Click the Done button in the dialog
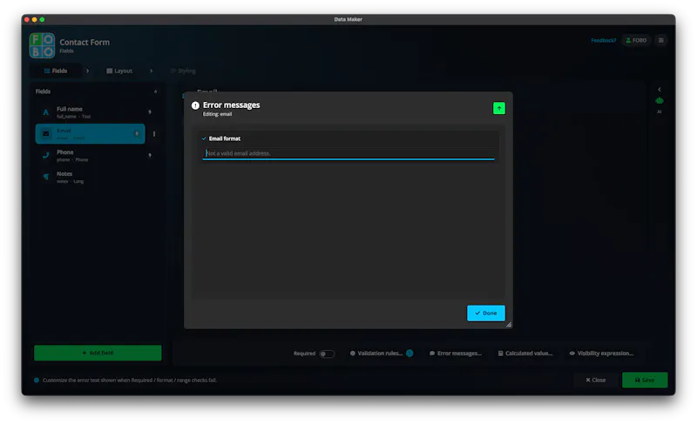Image resolution: width=697 pixels, height=424 pixels. (x=485, y=313)
